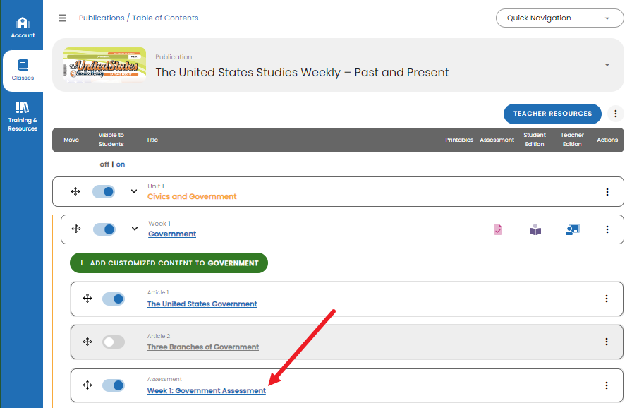This screenshot has width=632, height=408.
Task: Toggle the hamburger menu icon
Action: click(63, 18)
